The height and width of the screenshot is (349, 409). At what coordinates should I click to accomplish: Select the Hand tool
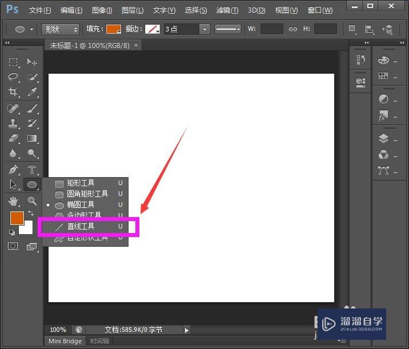tap(13, 201)
